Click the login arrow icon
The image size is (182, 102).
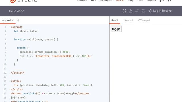[150, 11]
